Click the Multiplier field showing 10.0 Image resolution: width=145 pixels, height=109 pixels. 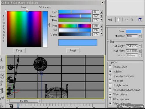point(132,36)
